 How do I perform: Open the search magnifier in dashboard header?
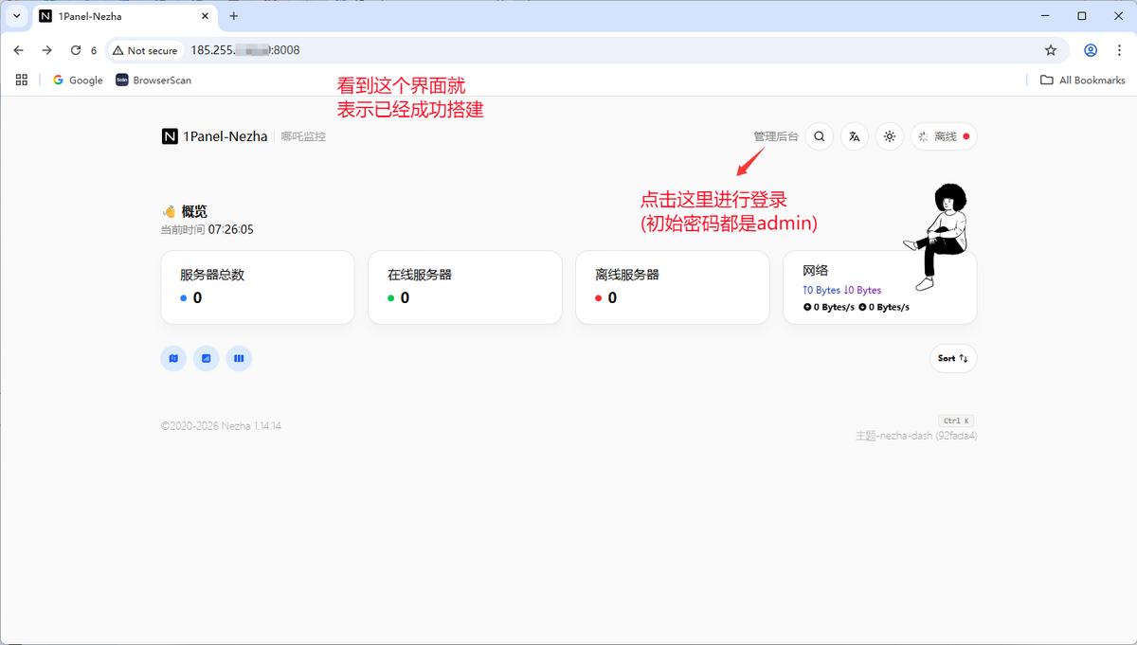(x=820, y=136)
